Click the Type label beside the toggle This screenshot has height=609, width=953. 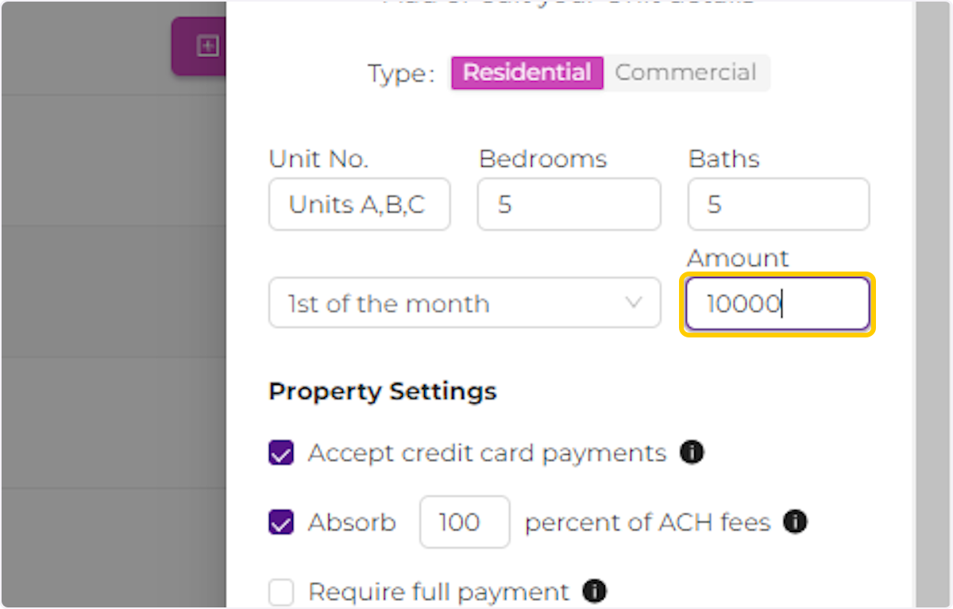click(399, 72)
